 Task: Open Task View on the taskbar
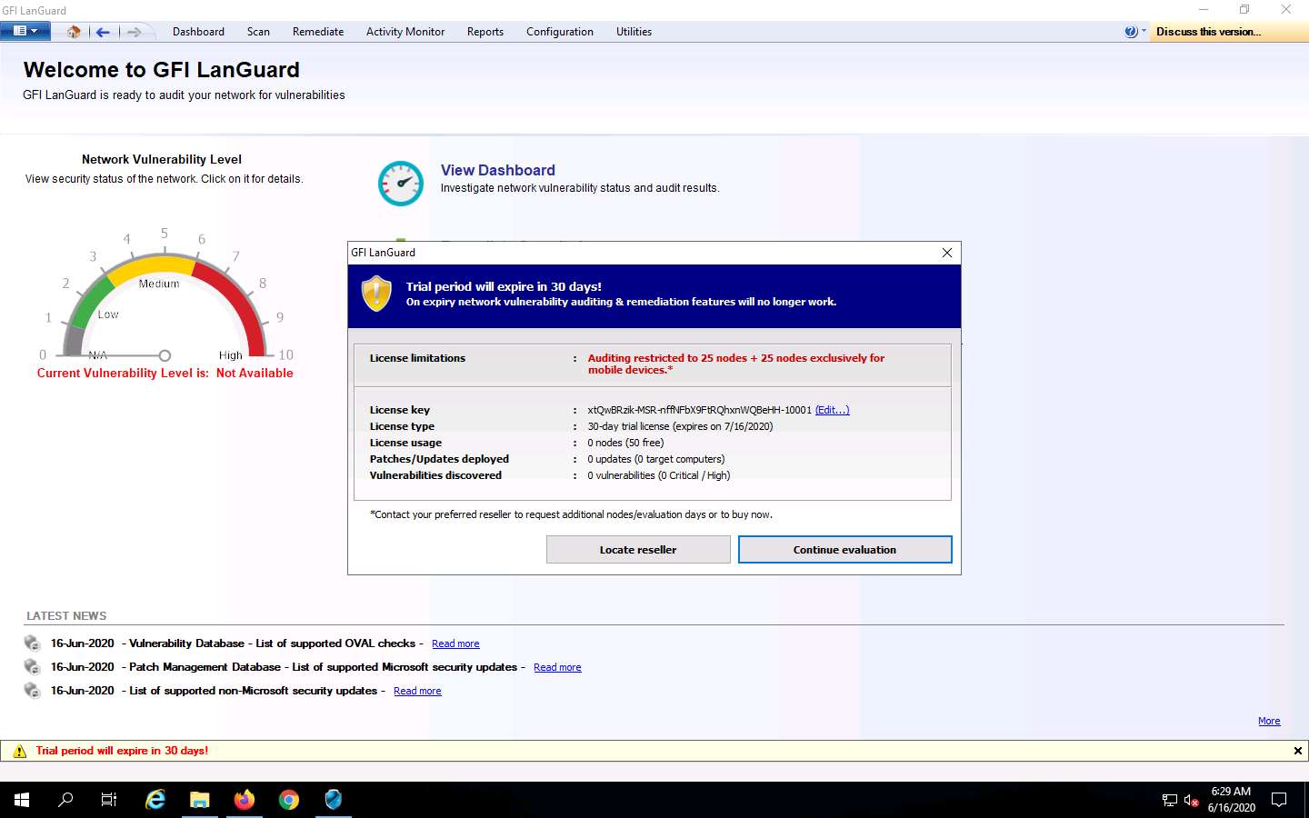point(109,800)
